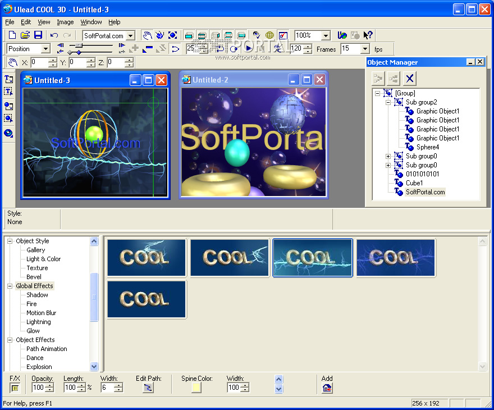Toggle the eye preview icon in toolbar

click(x=257, y=35)
